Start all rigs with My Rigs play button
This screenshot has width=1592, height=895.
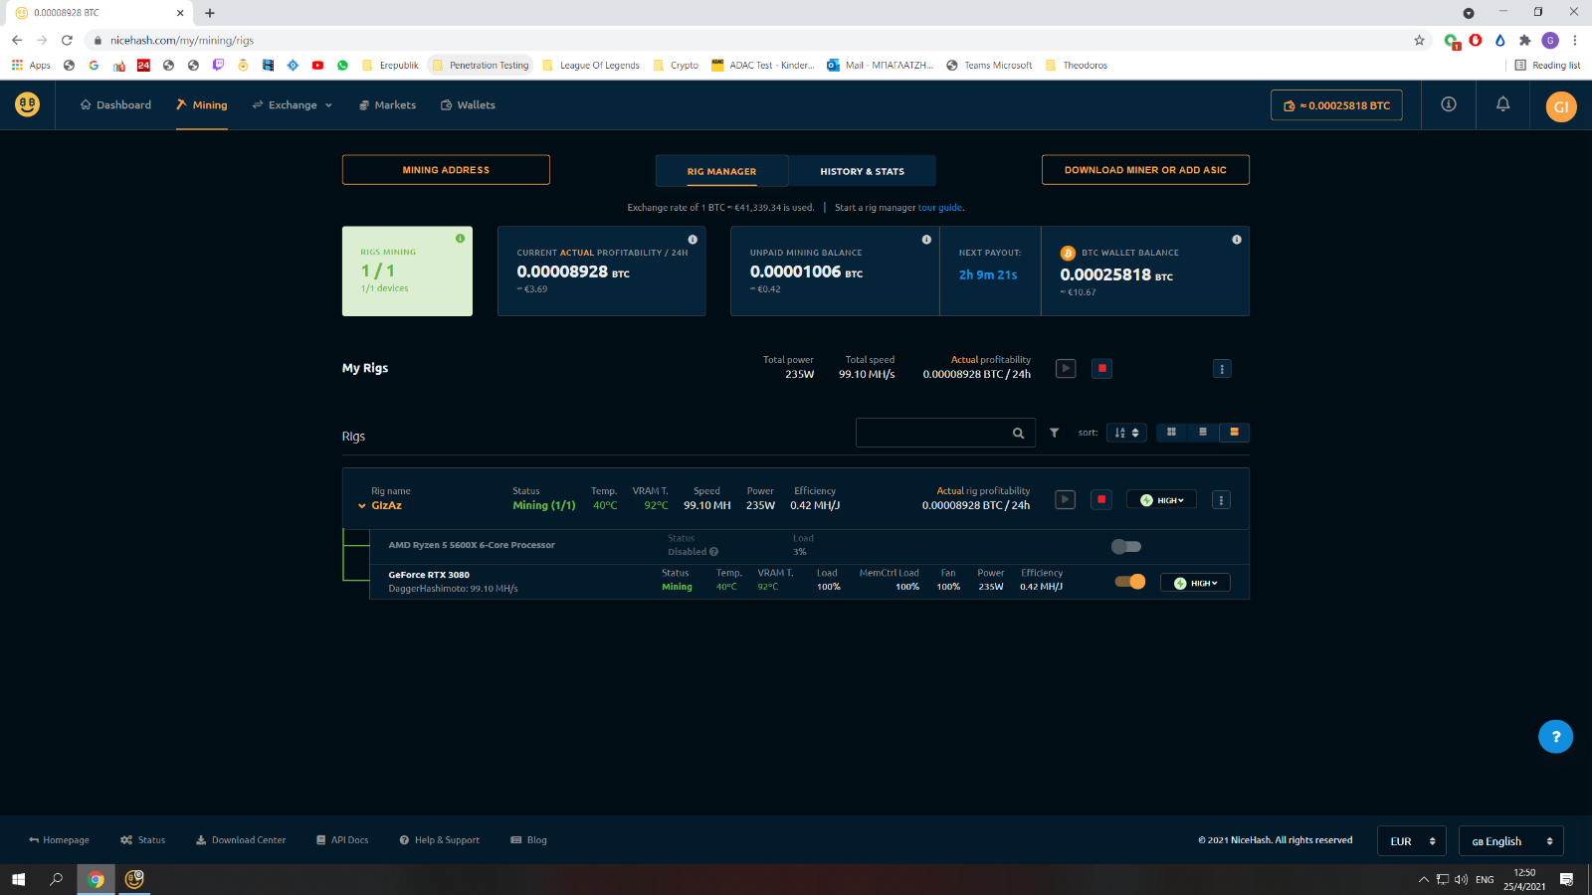[x=1066, y=369]
